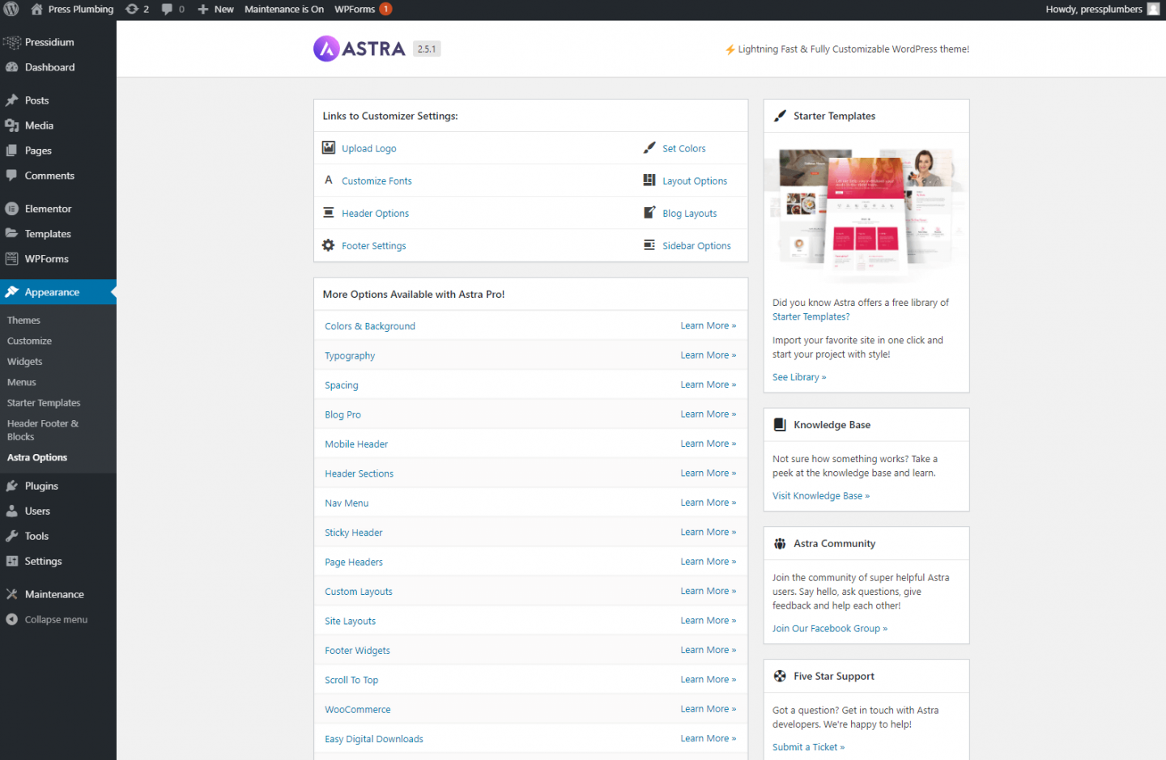
Task: Click Maintenance is On in admin bar
Action: click(x=284, y=9)
